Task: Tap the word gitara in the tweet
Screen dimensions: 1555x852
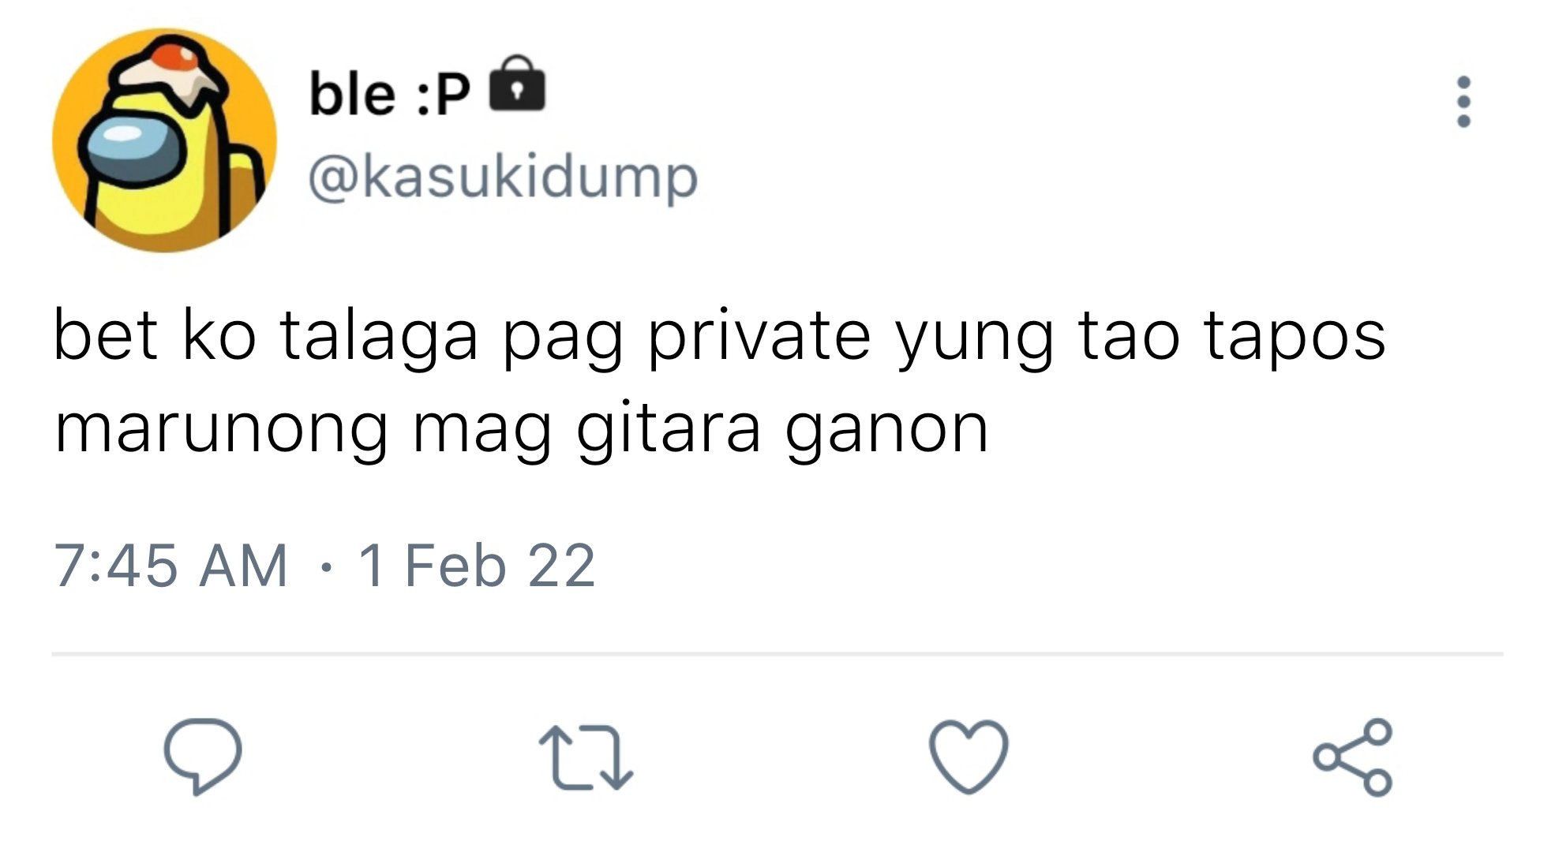Action: [669, 428]
